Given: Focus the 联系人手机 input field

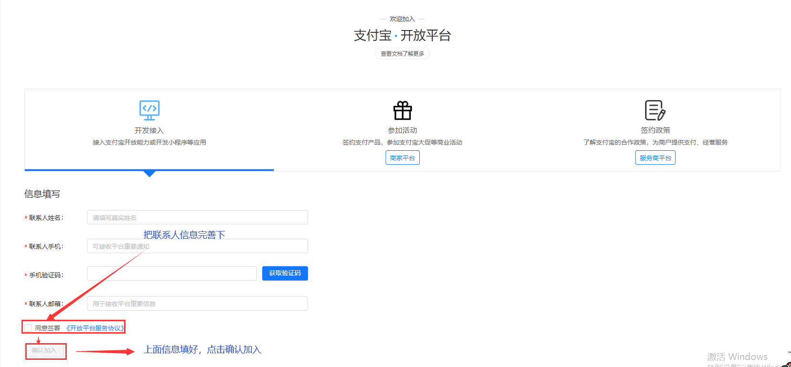Looking at the screenshot, I should (198, 246).
